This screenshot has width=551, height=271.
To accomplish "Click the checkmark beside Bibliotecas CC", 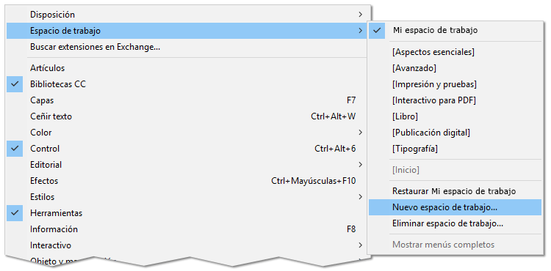I will click(15, 84).
